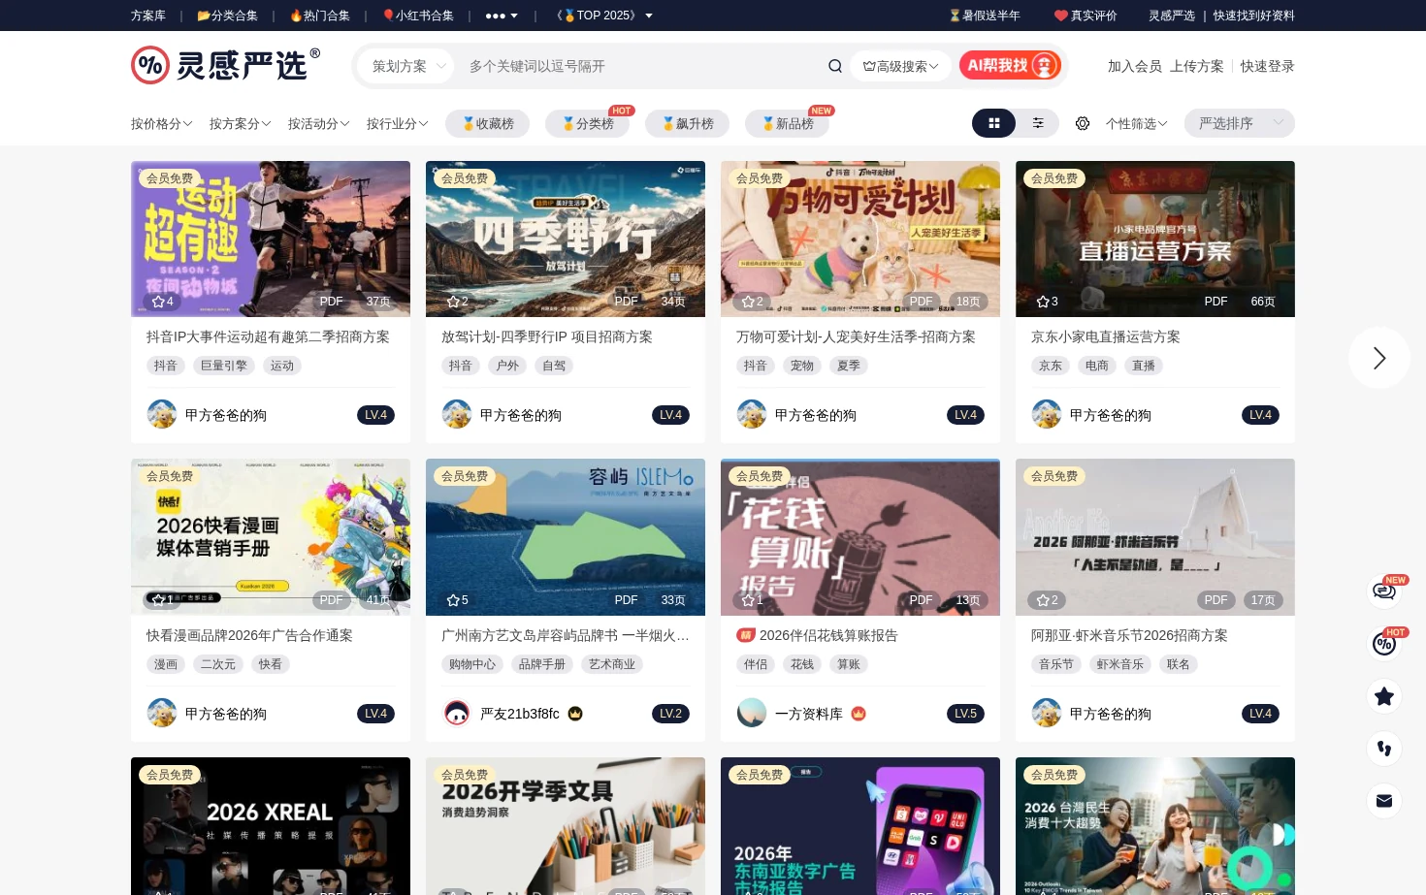1426x895 pixels.
Task: Select the 分类榜 ranking tab
Action: 587,123
